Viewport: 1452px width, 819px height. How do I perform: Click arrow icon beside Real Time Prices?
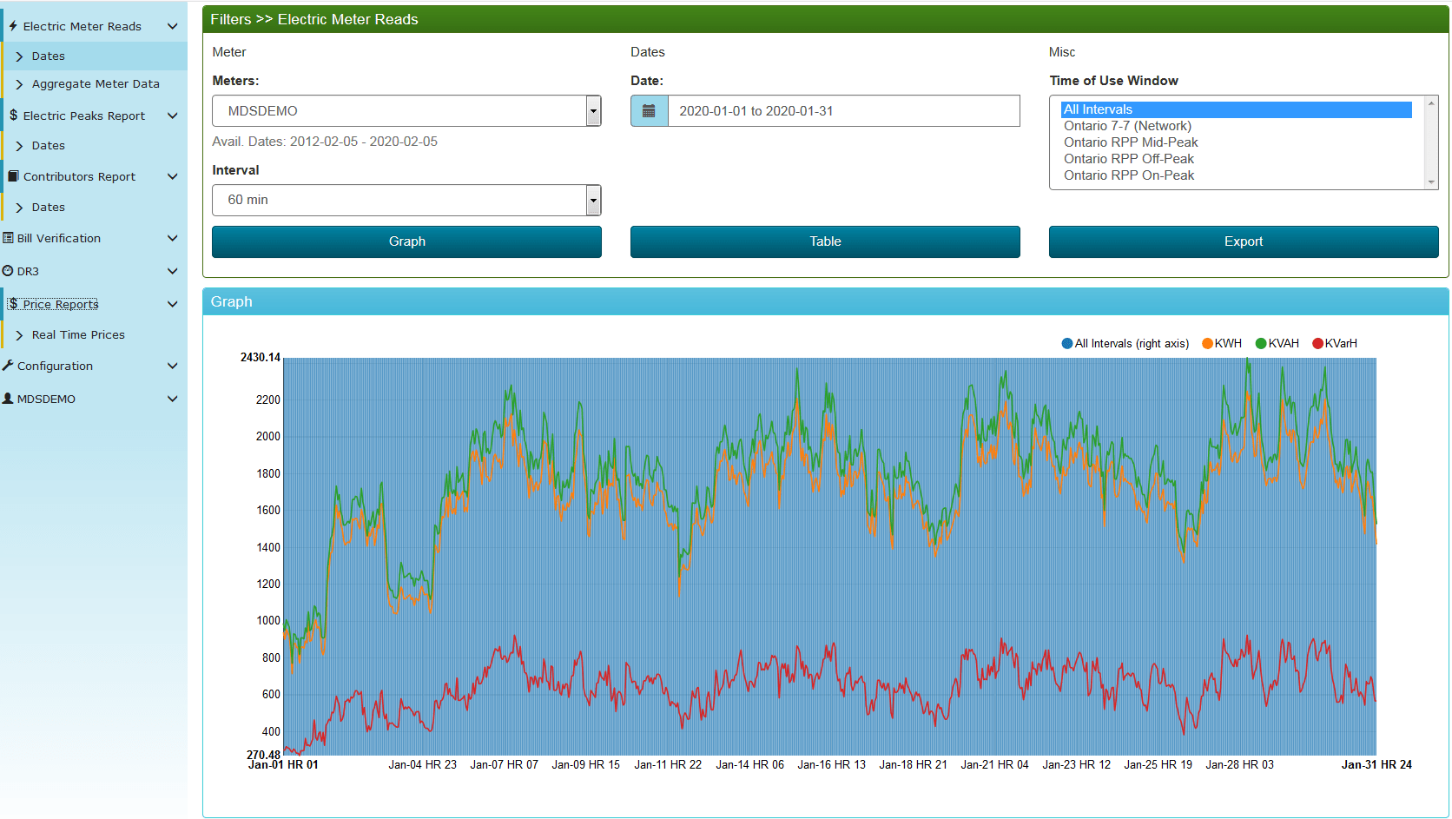tap(19, 335)
